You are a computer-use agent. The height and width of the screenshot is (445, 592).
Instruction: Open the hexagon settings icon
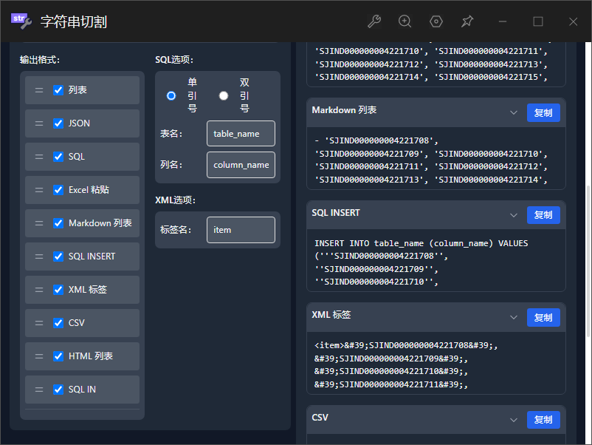436,21
